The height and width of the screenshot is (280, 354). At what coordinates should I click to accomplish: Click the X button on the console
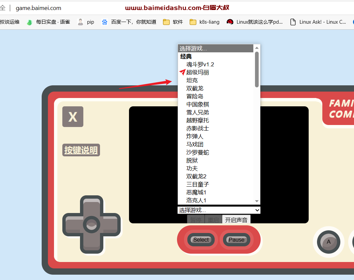tap(73, 117)
